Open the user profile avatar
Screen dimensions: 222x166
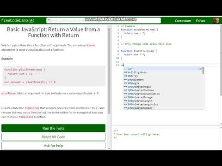click(x=216, y=21)
